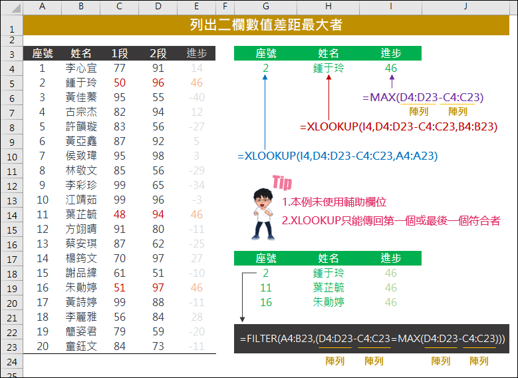This screenshot has width=518, height=378.
Task: Select name cell 蔡安琪
Action: (x=81, y=244)
